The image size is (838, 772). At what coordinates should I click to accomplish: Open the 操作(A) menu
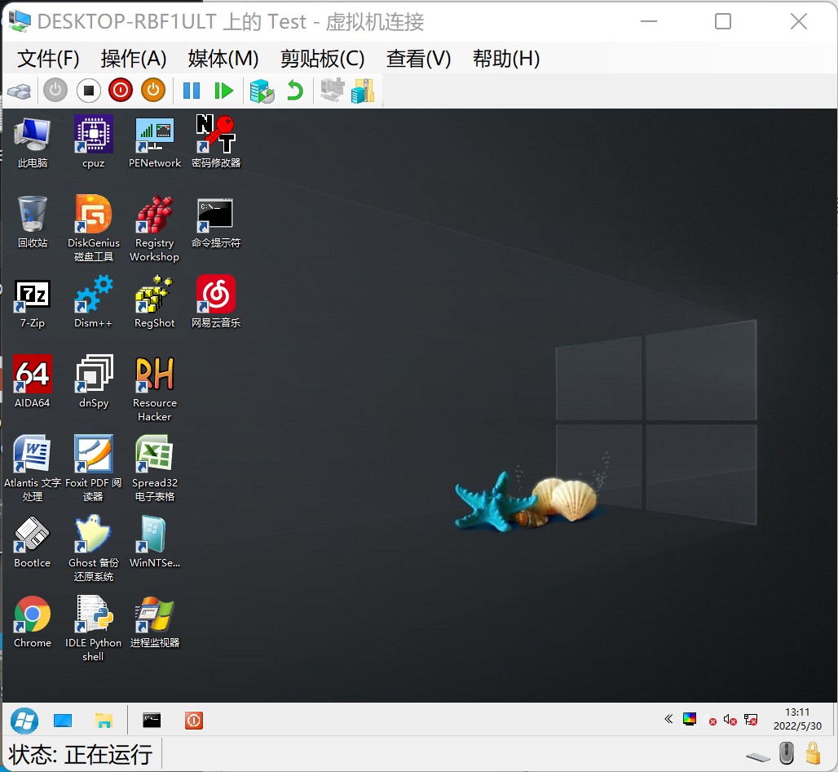click(134, 59)
